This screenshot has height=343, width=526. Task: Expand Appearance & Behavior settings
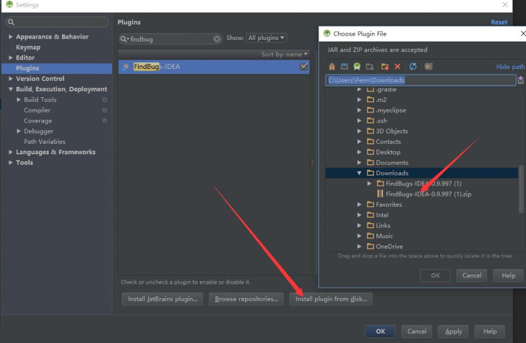pos(10,37)
